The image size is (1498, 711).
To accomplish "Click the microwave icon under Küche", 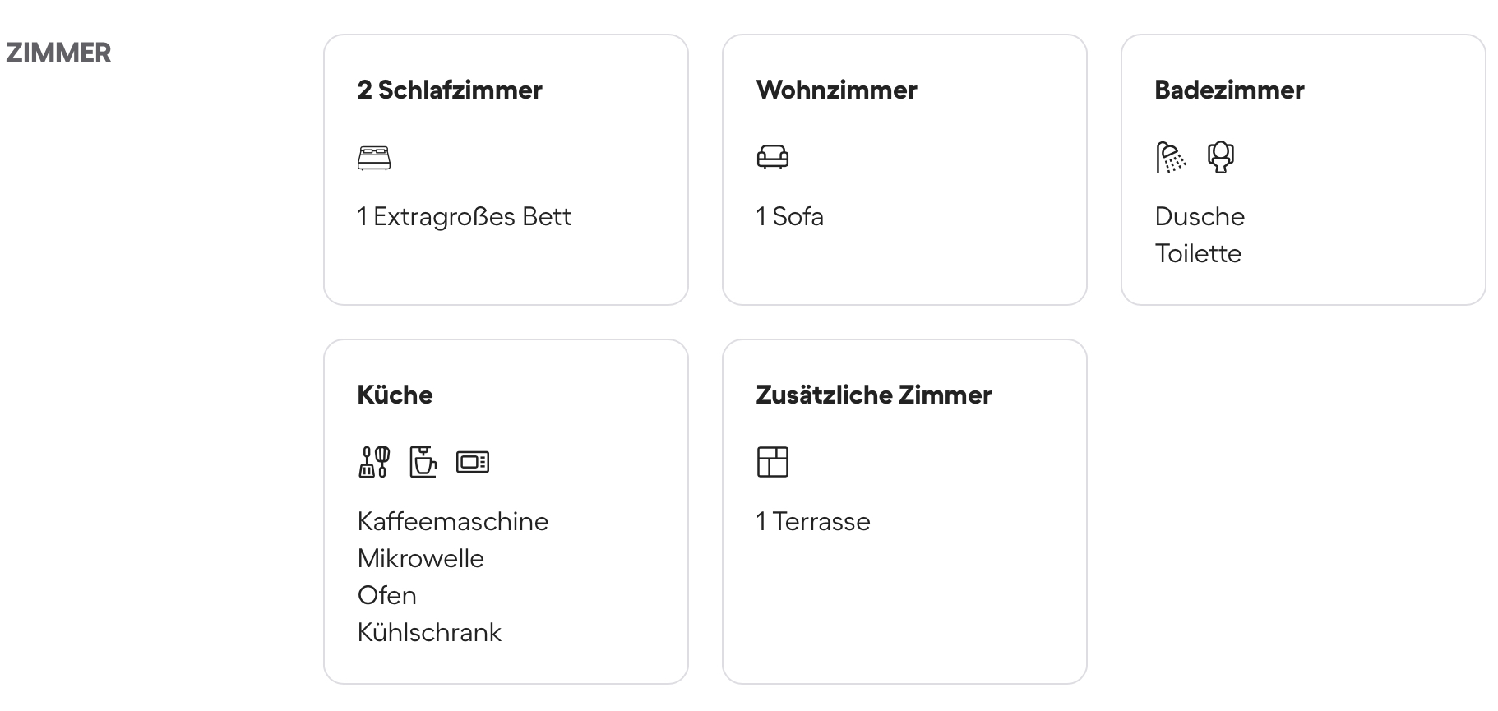I will coord(473,462).
